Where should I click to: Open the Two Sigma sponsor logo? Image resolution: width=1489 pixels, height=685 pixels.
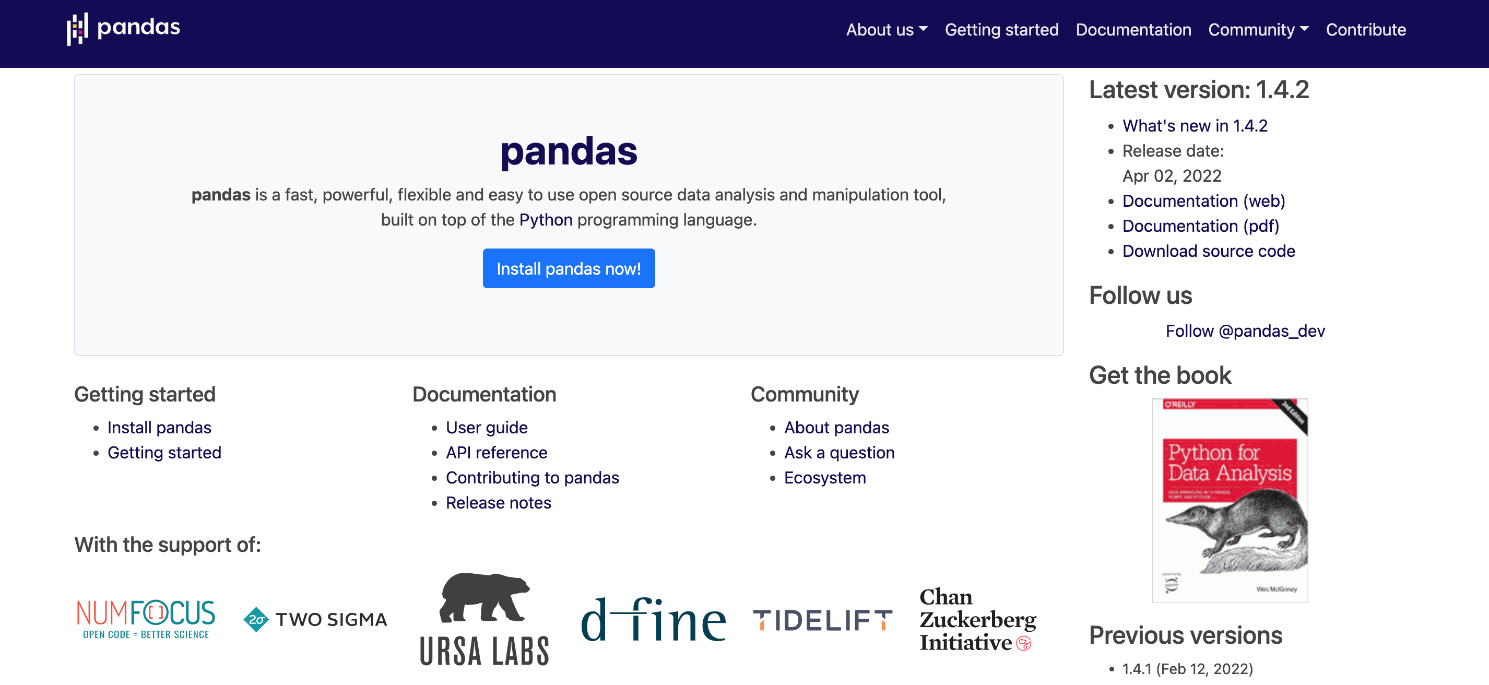(x=315, y=619)
